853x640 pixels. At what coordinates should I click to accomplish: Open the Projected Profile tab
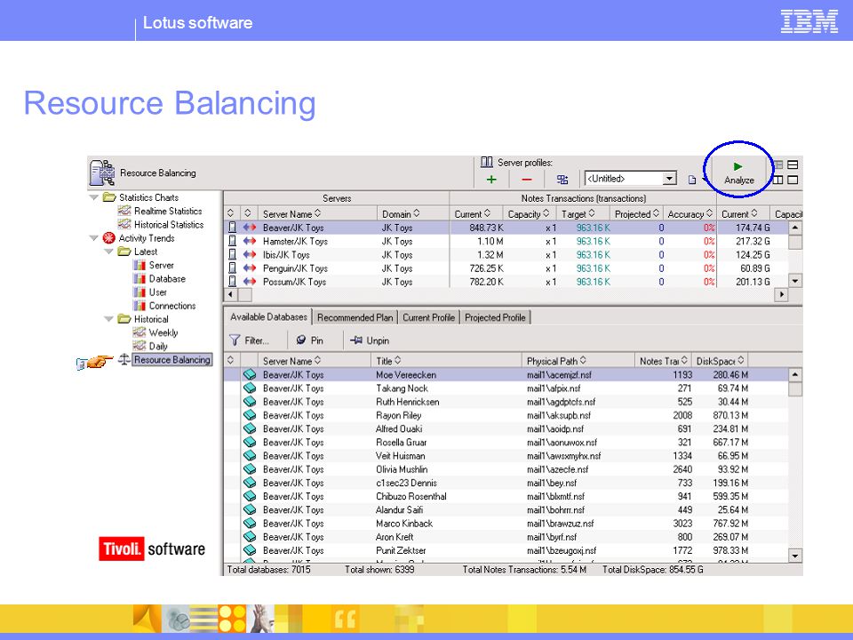point(495,317)
